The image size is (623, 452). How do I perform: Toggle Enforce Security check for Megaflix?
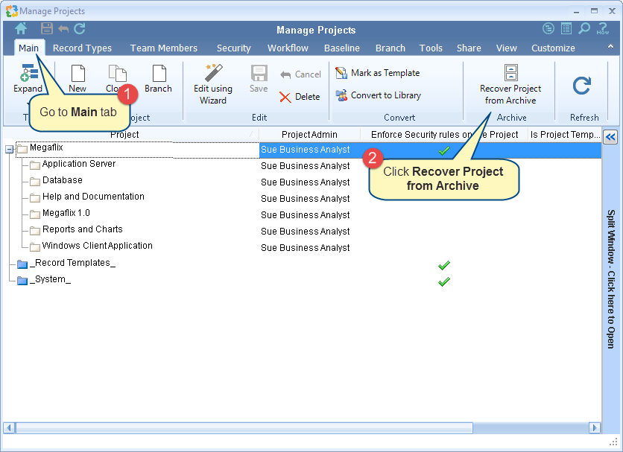pos(444,150)
